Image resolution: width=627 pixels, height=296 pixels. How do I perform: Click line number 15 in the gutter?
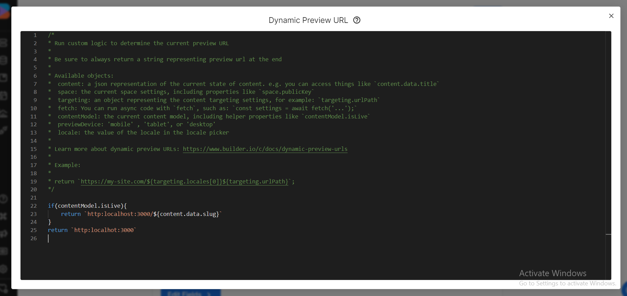click(34, 149)
